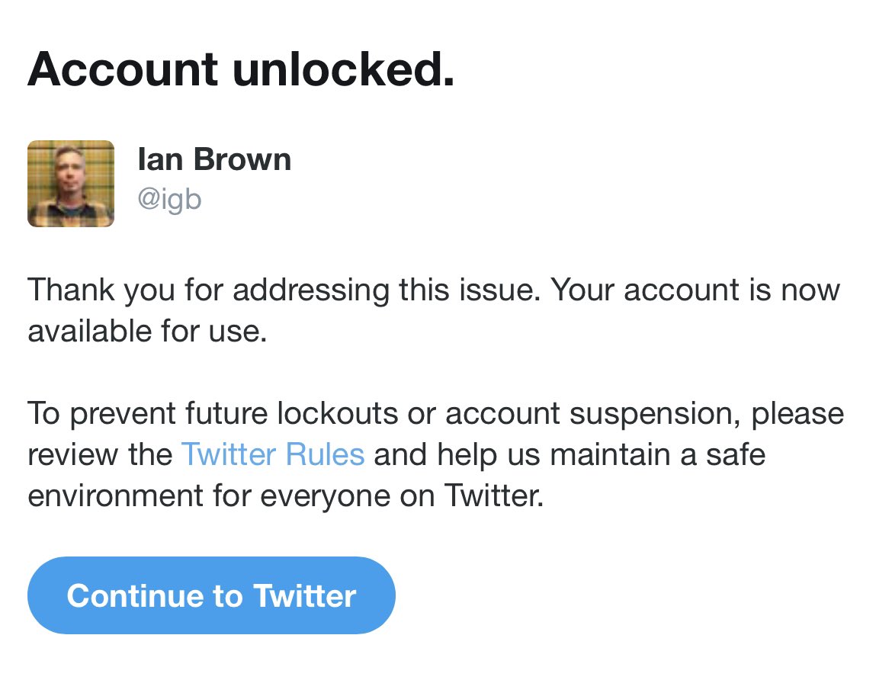Image resolution: width=892 pixels, height=696 pixels.
Task: Click Ian Brown's profile avatar
Action: (x=71, y=184)
